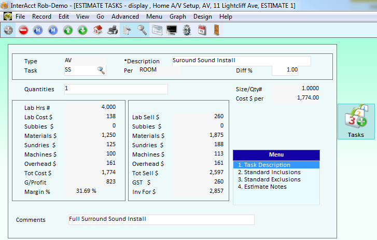Select 2. Standard Inclusions in Menu list
Screen dimensions: 377x240
[x=276, y=172]
